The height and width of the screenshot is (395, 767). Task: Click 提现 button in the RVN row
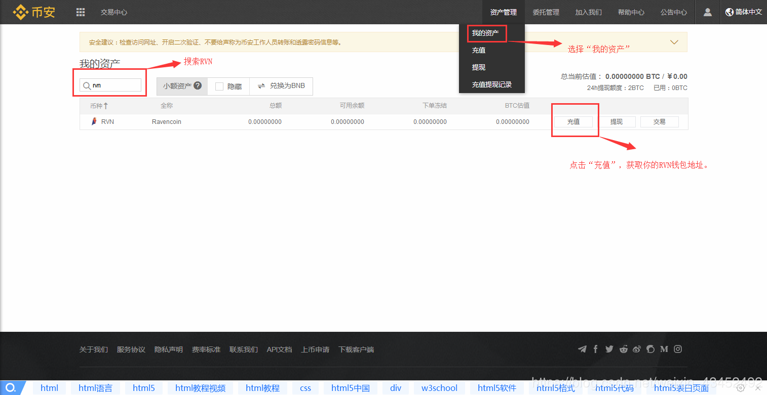tap(617, 122)
